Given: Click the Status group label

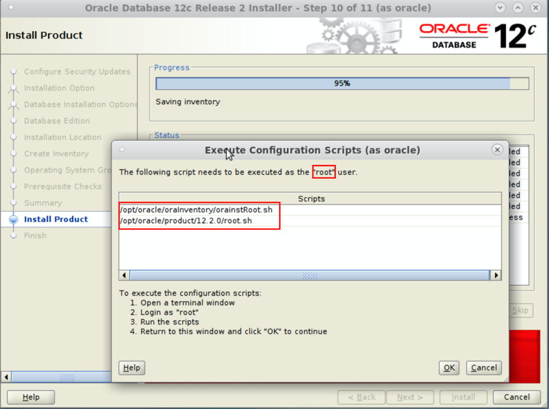Looking at the screenshot, I should pos(167,135).
